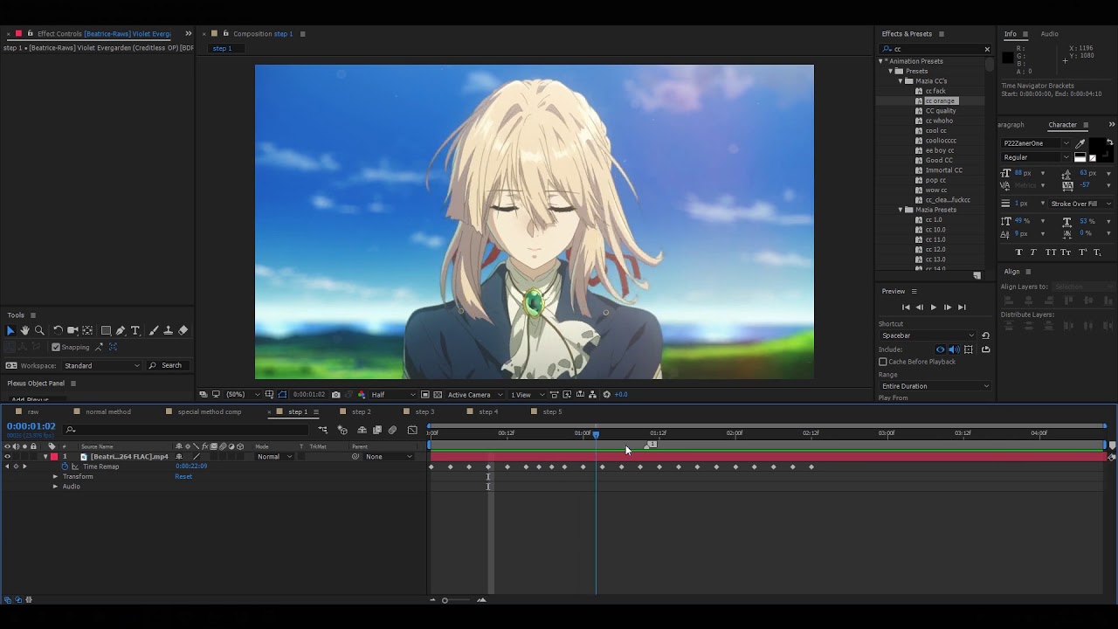This screenshot has width=1118, height=629.
Task: Select the Brush tool
Action: pyautogui.click(x=154, y=330)
